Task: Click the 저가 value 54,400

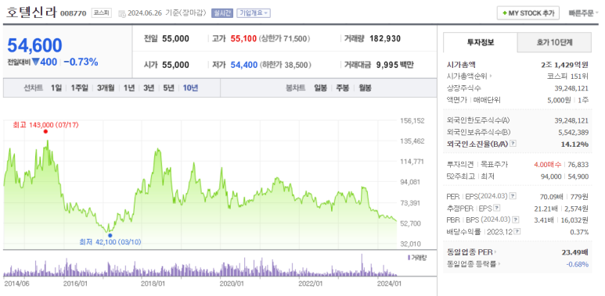Action: (x=244, y=65)
